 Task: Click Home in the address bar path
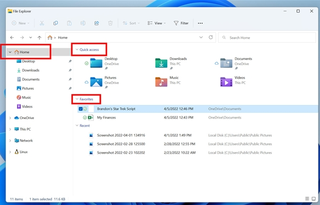coord(63,38)
